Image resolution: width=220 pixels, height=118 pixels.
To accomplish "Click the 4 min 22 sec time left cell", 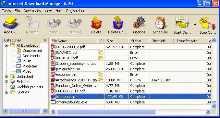I will click(161, 80).
